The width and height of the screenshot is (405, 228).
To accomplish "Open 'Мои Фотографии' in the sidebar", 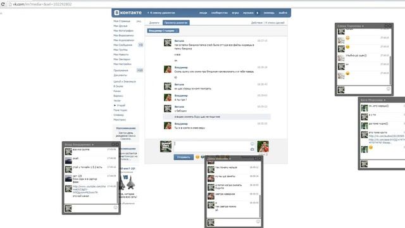I will coord(123,31).
